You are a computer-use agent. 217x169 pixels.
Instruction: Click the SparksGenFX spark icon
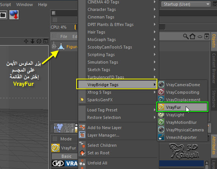pos(82,99)
